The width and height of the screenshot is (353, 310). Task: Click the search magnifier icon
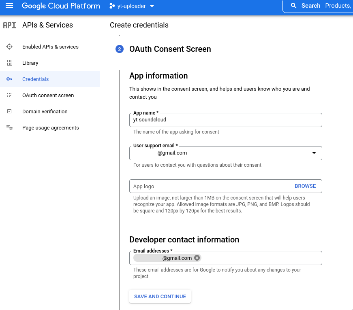coord(293,6)
